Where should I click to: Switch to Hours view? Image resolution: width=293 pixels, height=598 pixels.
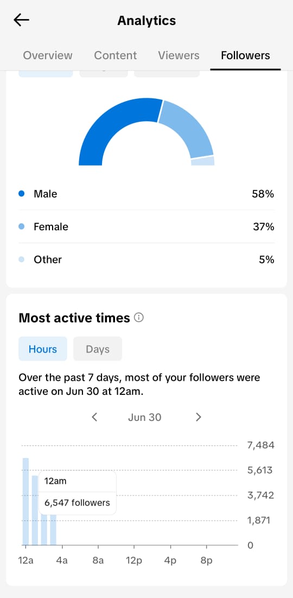point(43,349)
